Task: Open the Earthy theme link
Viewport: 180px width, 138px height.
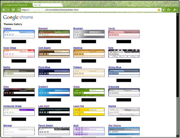Action: 7,67
